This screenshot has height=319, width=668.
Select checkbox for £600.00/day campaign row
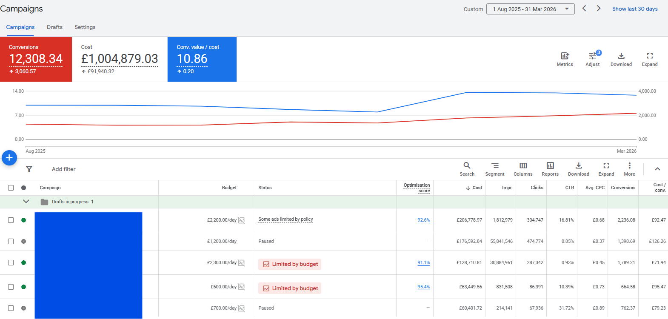pos(11,287)
